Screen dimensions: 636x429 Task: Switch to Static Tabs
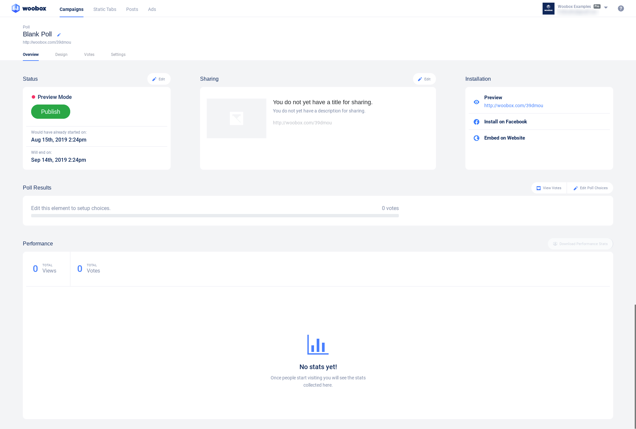tap(105, 9)
